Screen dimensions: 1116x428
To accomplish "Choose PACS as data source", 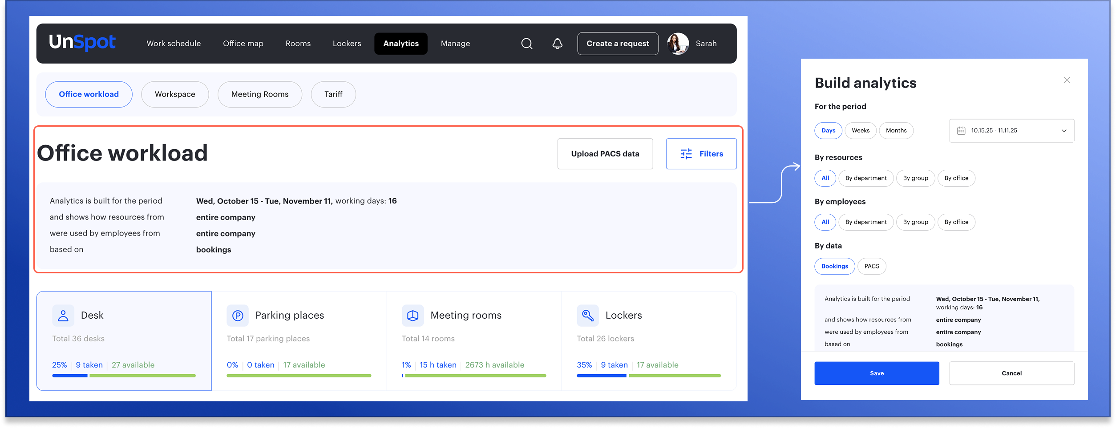I will [x=871, y=266].
